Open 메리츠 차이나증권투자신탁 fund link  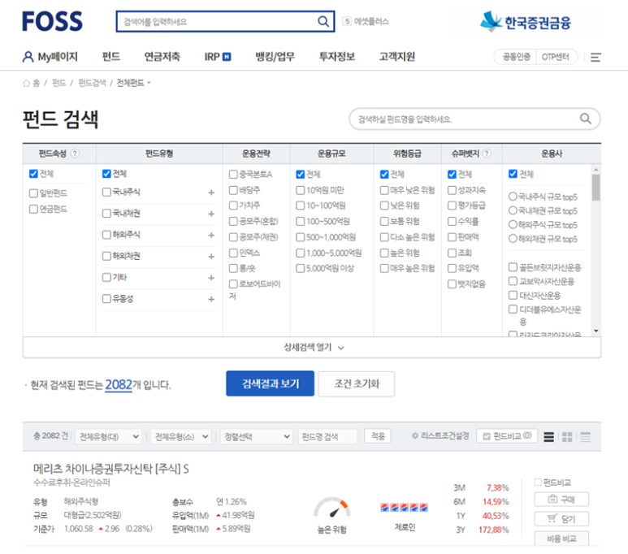click(111, 469)
